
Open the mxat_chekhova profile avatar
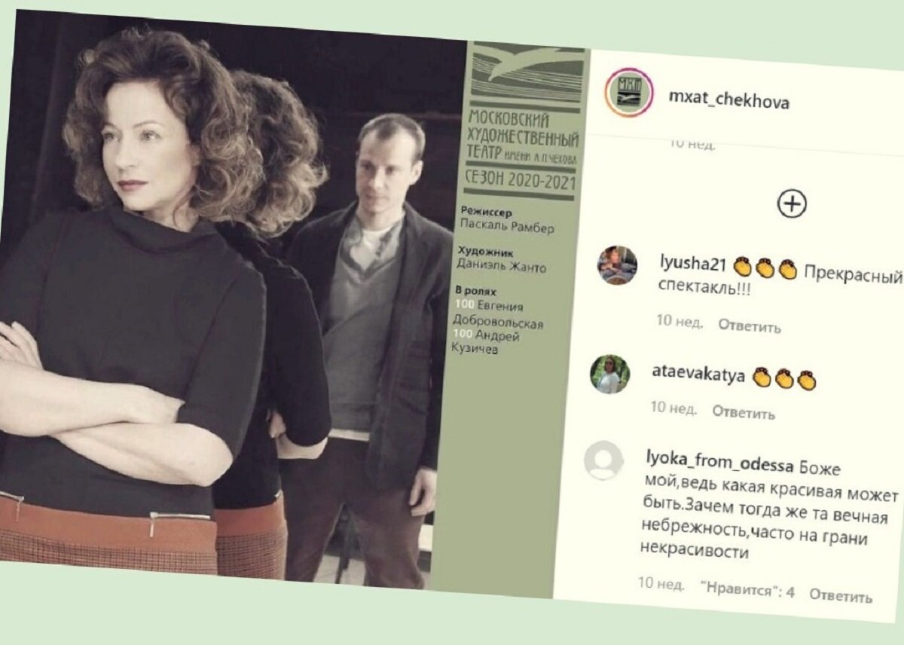coord(629,92)
